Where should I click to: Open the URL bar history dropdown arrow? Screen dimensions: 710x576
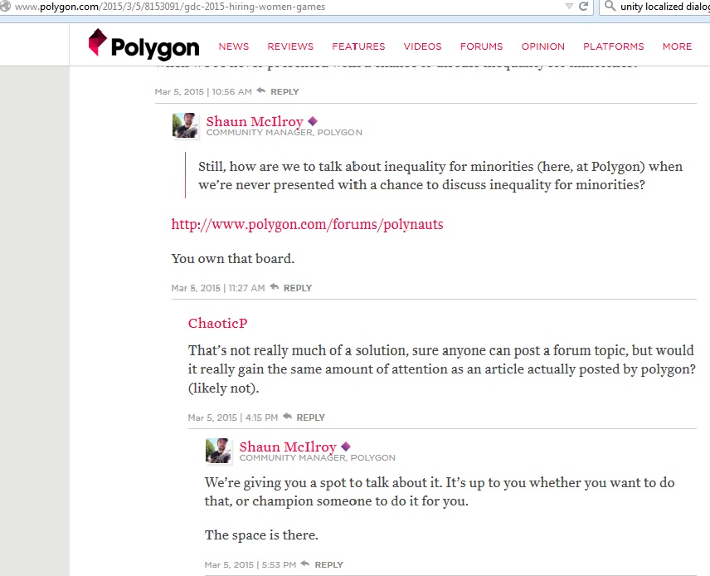pos(569,7)
